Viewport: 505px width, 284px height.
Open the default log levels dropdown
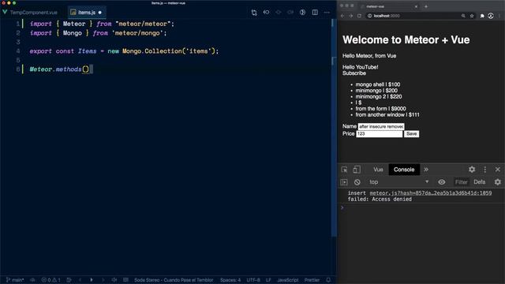[x=480, y=182]
